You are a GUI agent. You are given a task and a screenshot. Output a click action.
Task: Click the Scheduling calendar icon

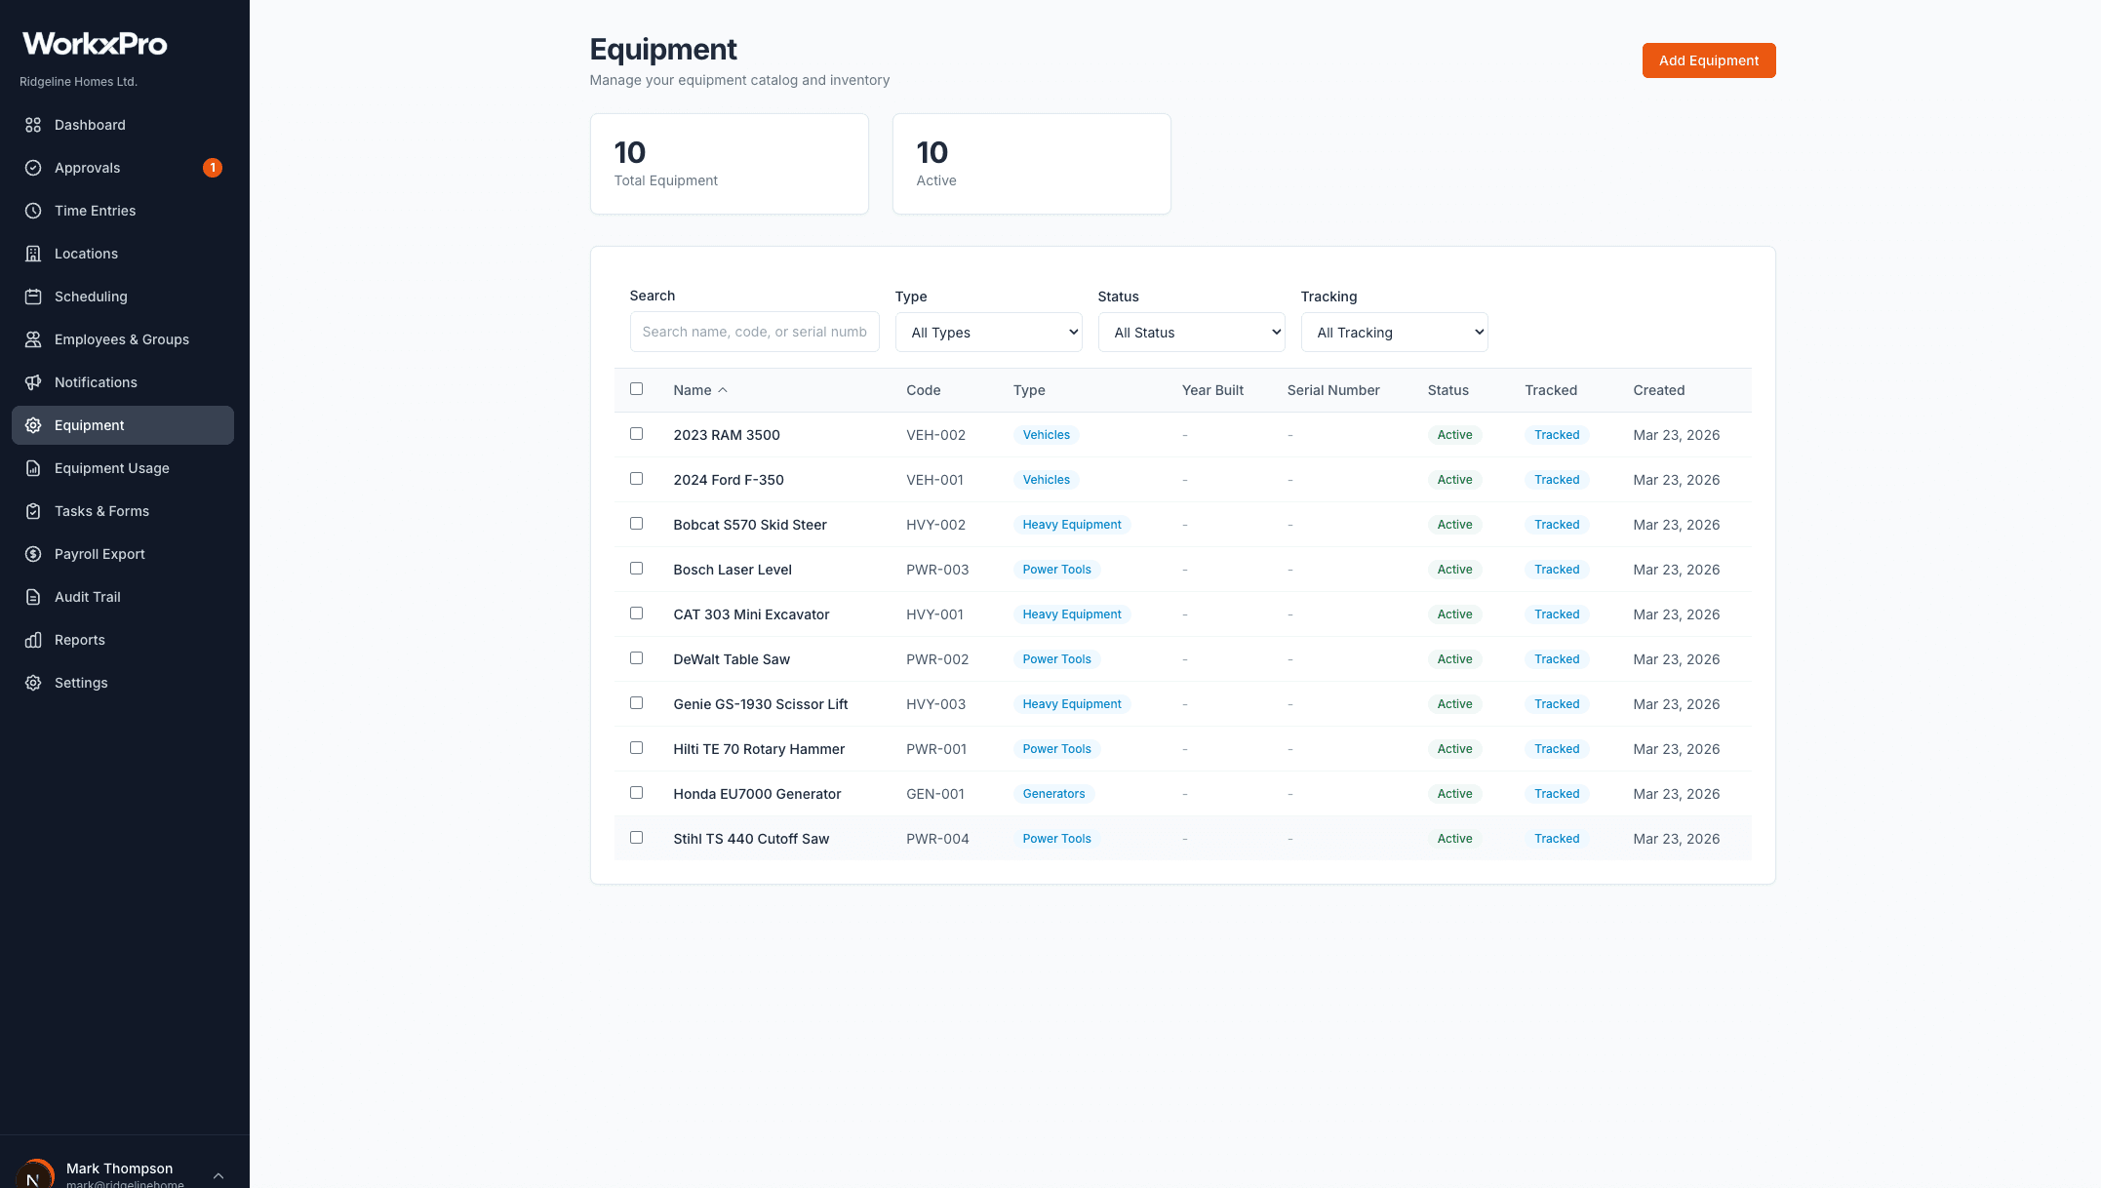pyautogui.click(x=33, y=297)
